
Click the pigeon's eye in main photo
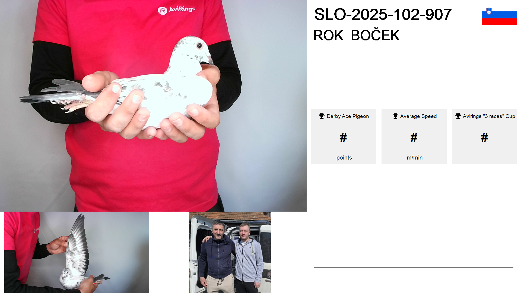point(199,45)
